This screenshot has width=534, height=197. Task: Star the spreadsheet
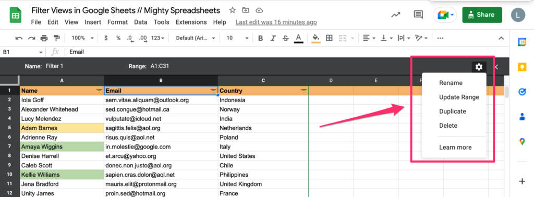click(x=233, y=10)
